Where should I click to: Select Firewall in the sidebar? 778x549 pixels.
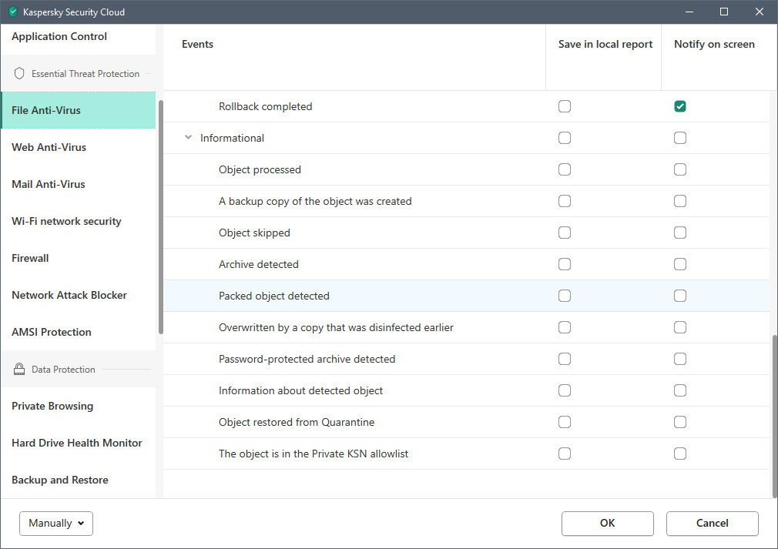point(78,258)
